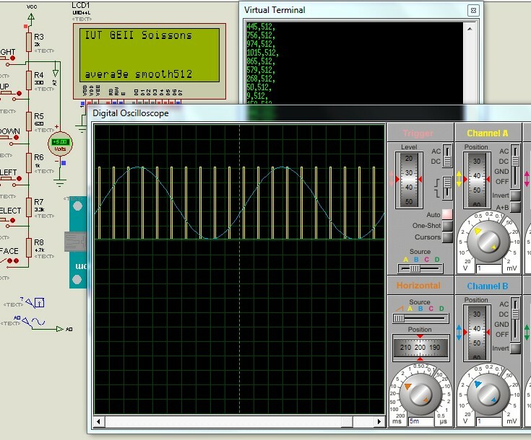Click the Channel B Position dial
Image resolution: width=531 pixels, height=440 pixels.
coord(476,331)
